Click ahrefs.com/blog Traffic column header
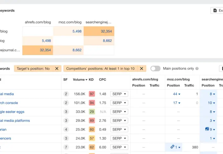The image size is (223, 154). pos(154,85)
